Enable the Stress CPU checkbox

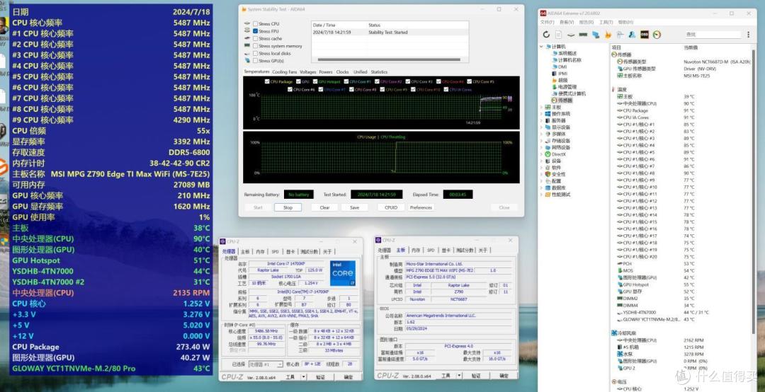(255, 23)
